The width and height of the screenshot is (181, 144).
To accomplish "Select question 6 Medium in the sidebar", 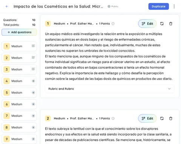I will point(19,104).
